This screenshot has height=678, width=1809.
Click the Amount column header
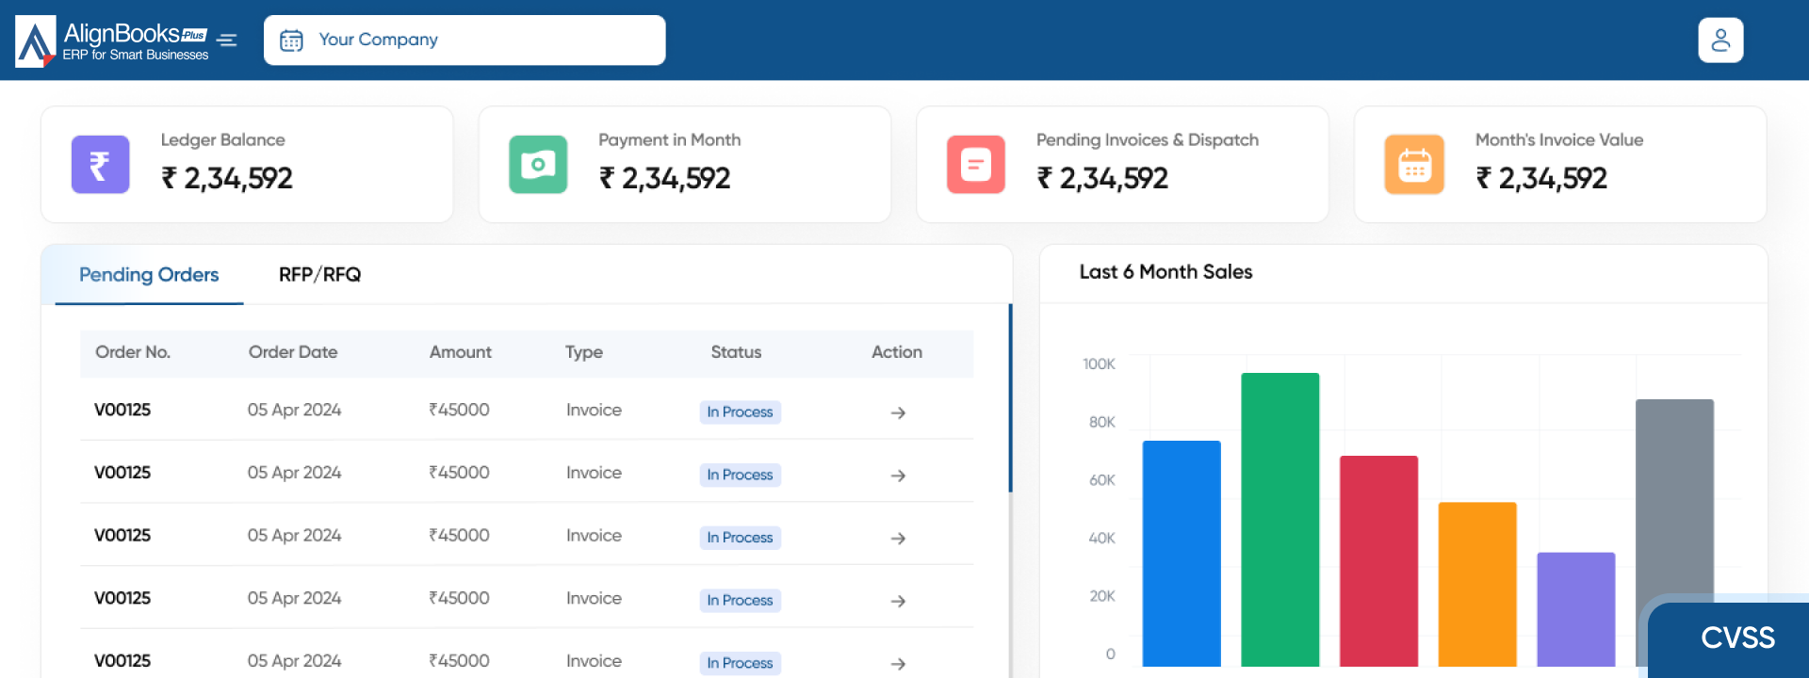coord(461,352)
